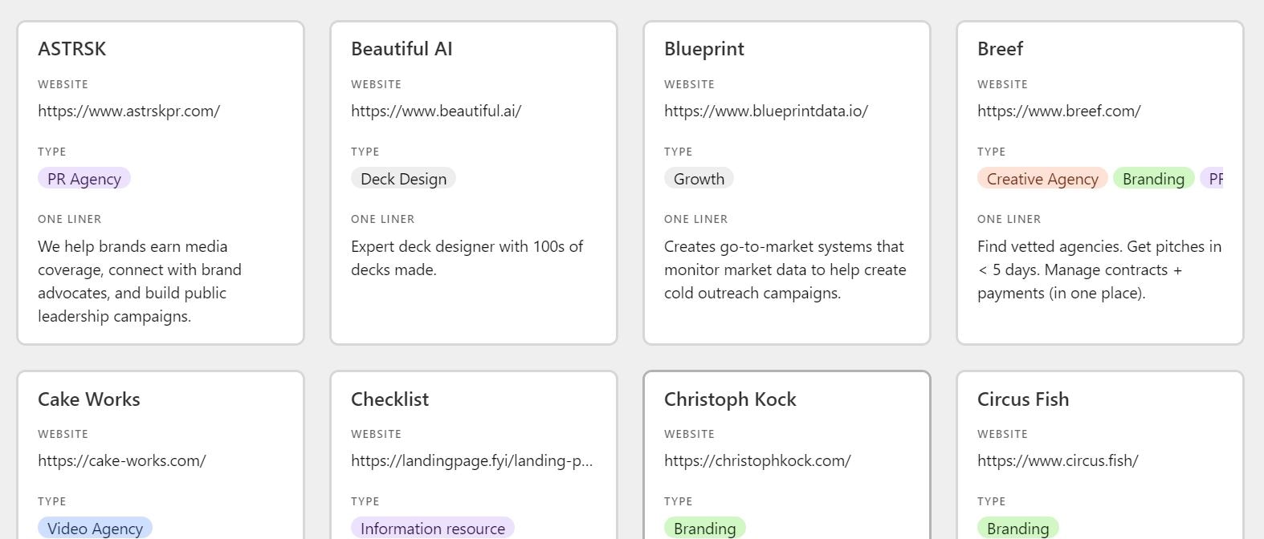Visit the christophkock.com website

[756, 461]
